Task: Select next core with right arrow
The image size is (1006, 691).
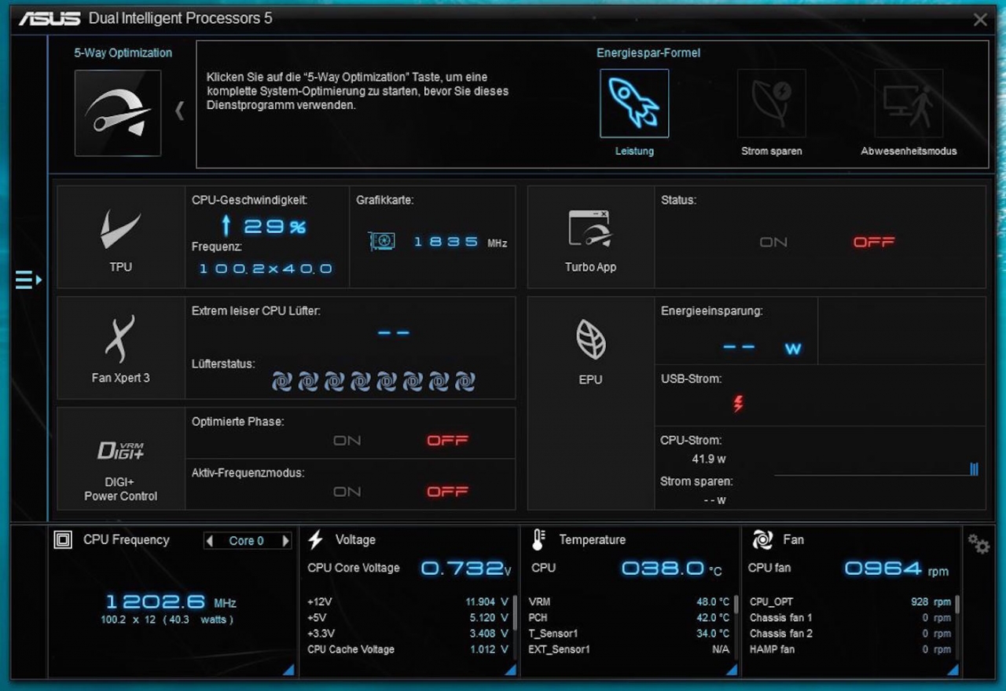Action: 285,540
